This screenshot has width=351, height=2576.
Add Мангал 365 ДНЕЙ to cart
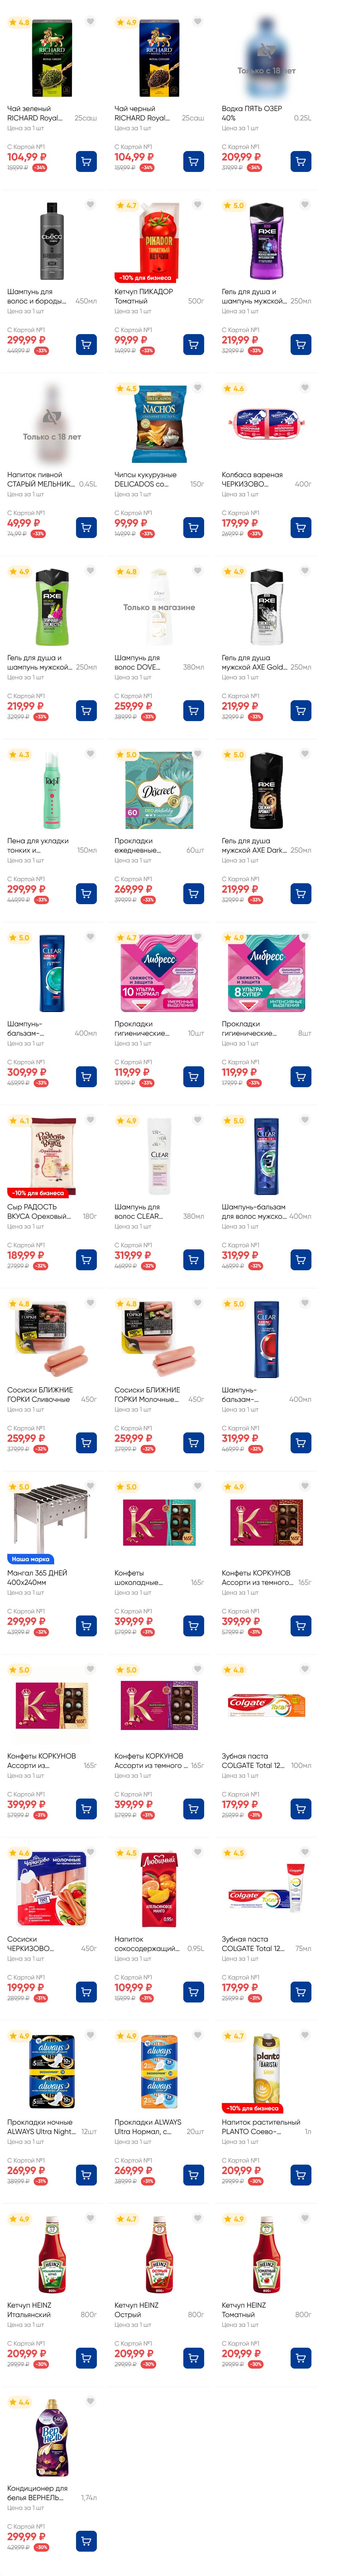point(87,1625)
